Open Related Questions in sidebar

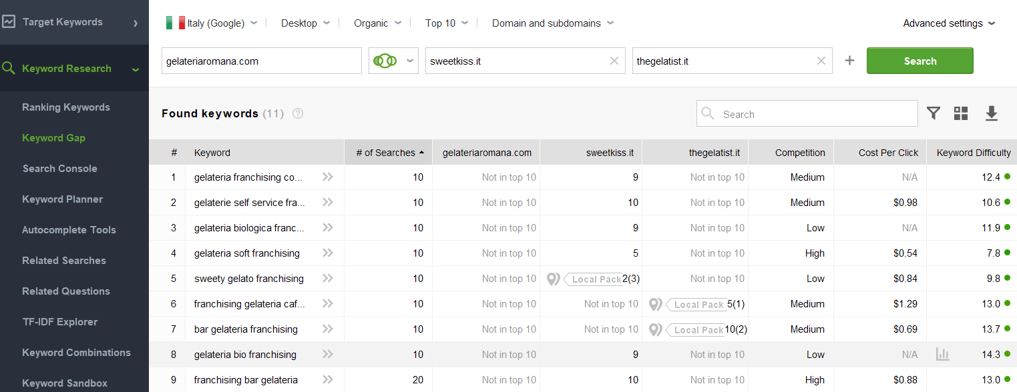66,291
